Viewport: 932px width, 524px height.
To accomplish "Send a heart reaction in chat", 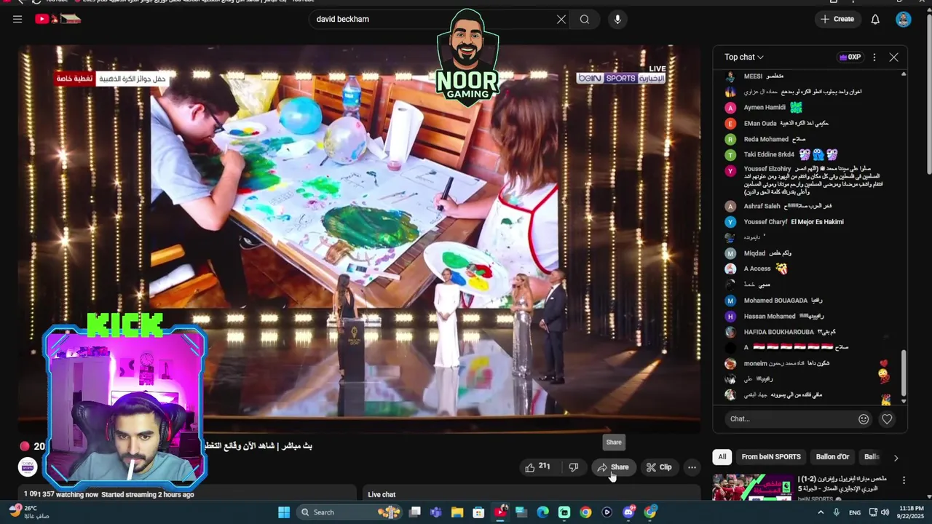I will (x=887, y=418).
